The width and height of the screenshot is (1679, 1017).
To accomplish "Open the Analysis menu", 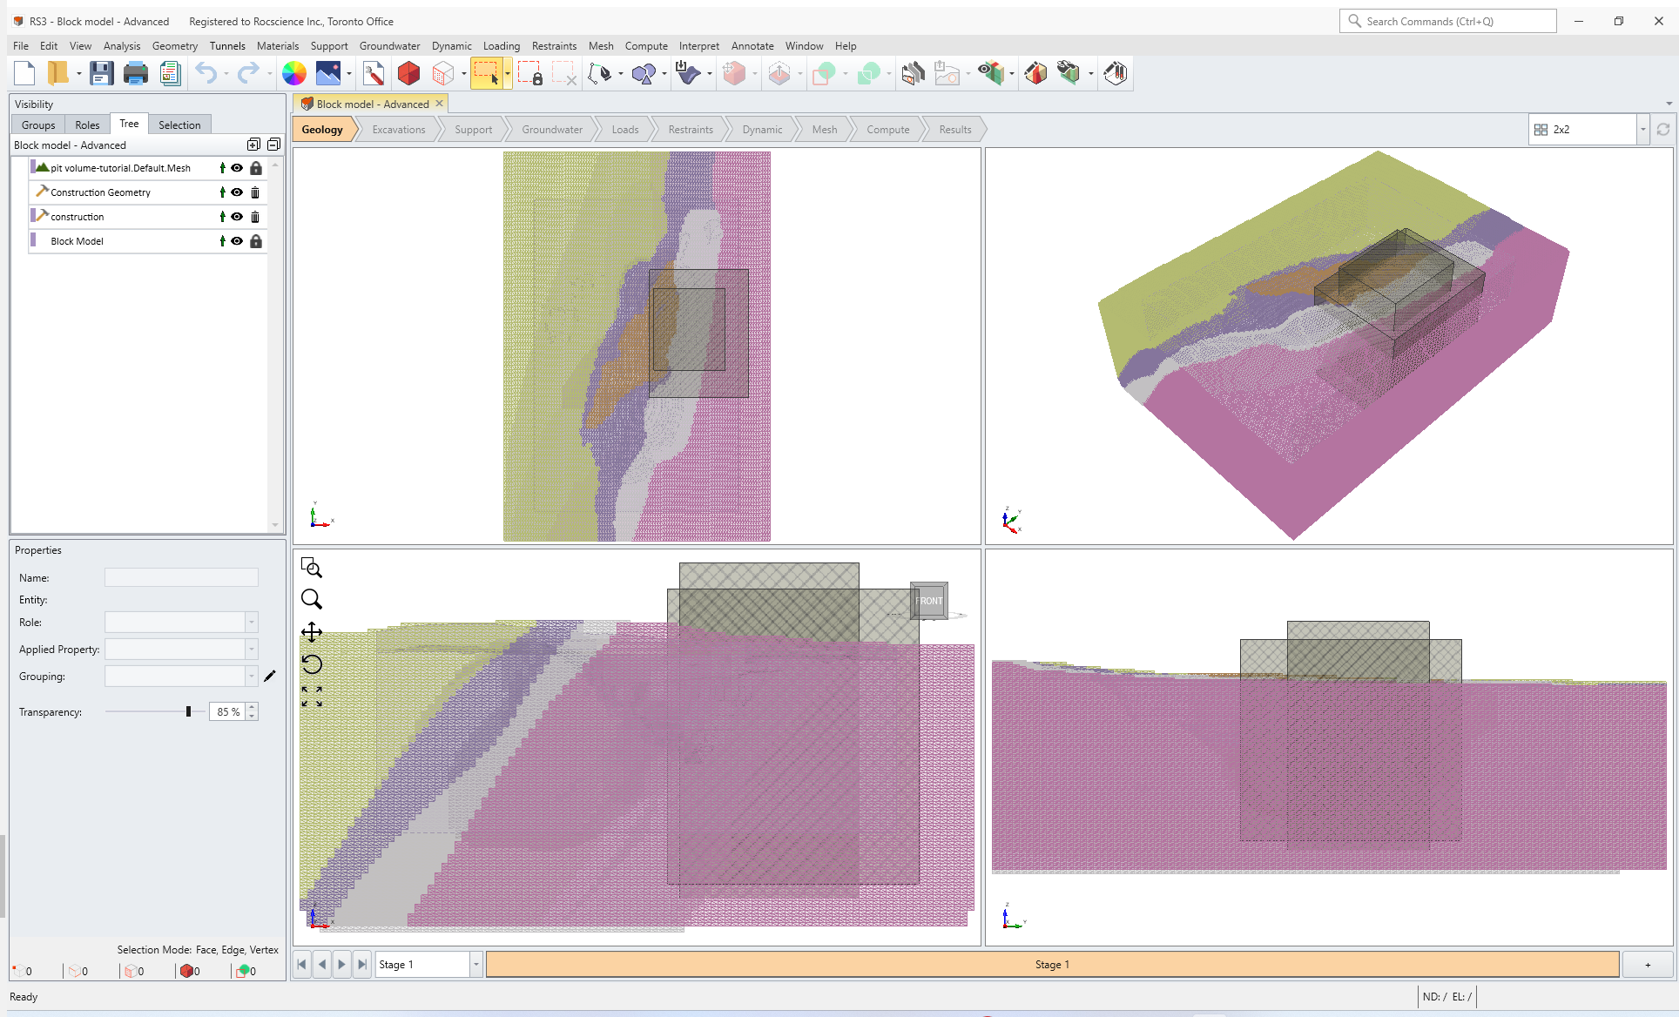I will [120, 45].
